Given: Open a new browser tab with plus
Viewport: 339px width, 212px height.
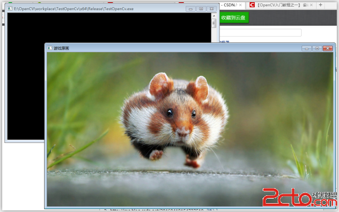Looking at the screenshot, I should 321,5.
